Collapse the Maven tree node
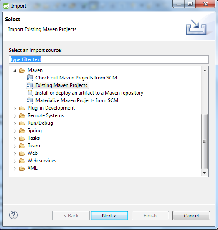218x230 pixels. [15, 71]
